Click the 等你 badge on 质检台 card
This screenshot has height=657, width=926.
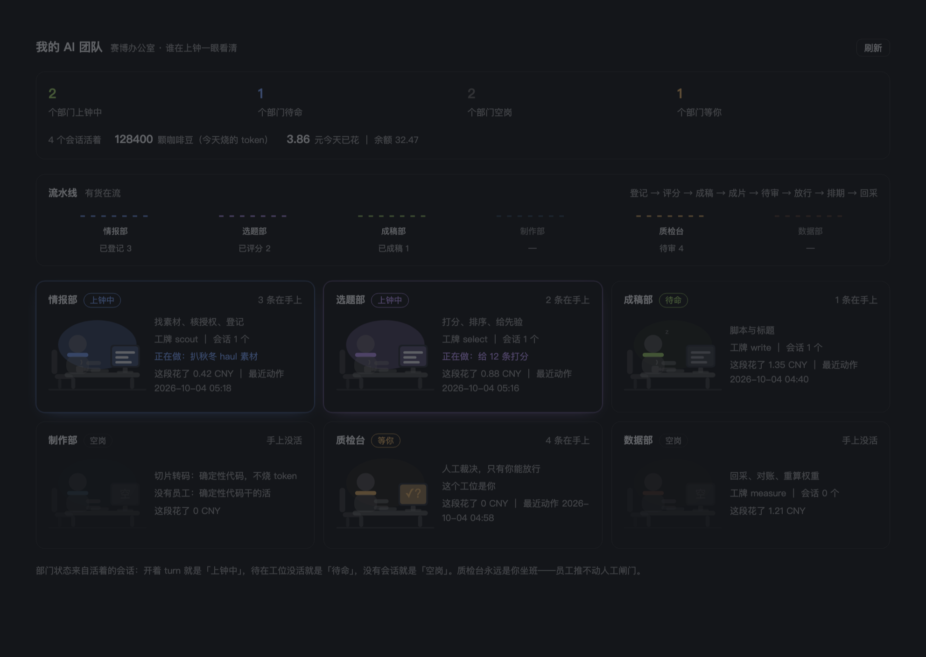(386, 440)
